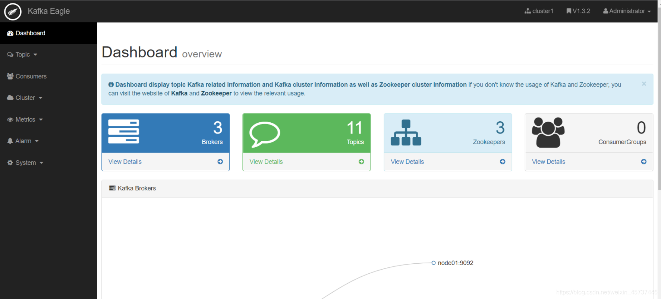
Task: Click the arrow icon on Brokers card footer
Action: (x=220, y=162)
